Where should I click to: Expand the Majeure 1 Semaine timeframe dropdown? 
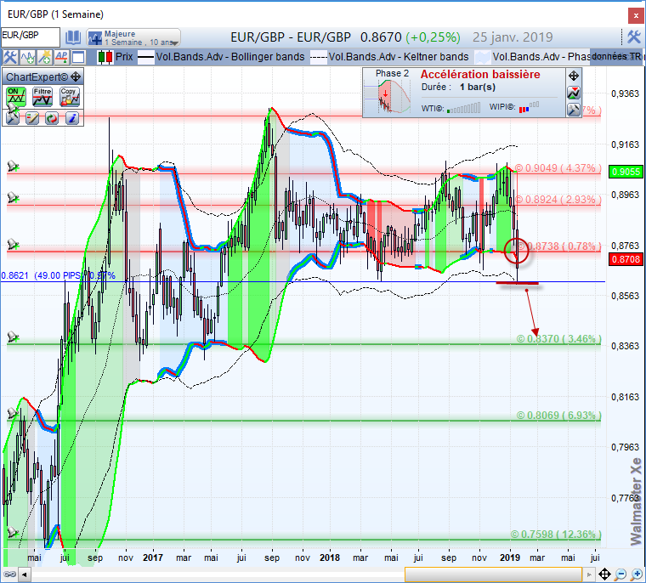click(134, 37)
